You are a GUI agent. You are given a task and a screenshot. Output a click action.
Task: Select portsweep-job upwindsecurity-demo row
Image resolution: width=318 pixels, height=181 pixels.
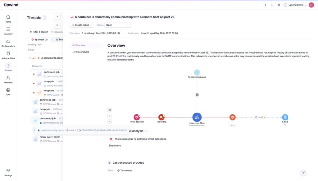tap(48, 120)
